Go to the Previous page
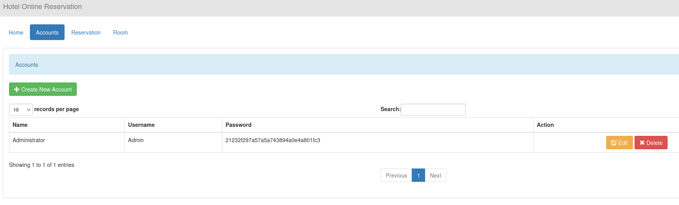Image resolution: width=679 pixels, height=205 pixels. coord(396,175)
